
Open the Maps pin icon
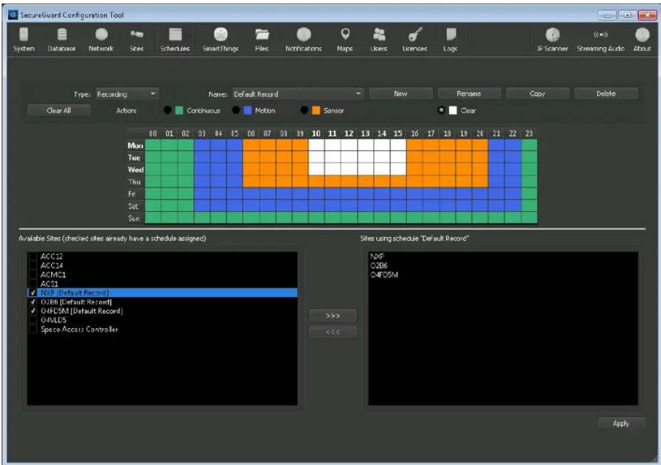345,39
